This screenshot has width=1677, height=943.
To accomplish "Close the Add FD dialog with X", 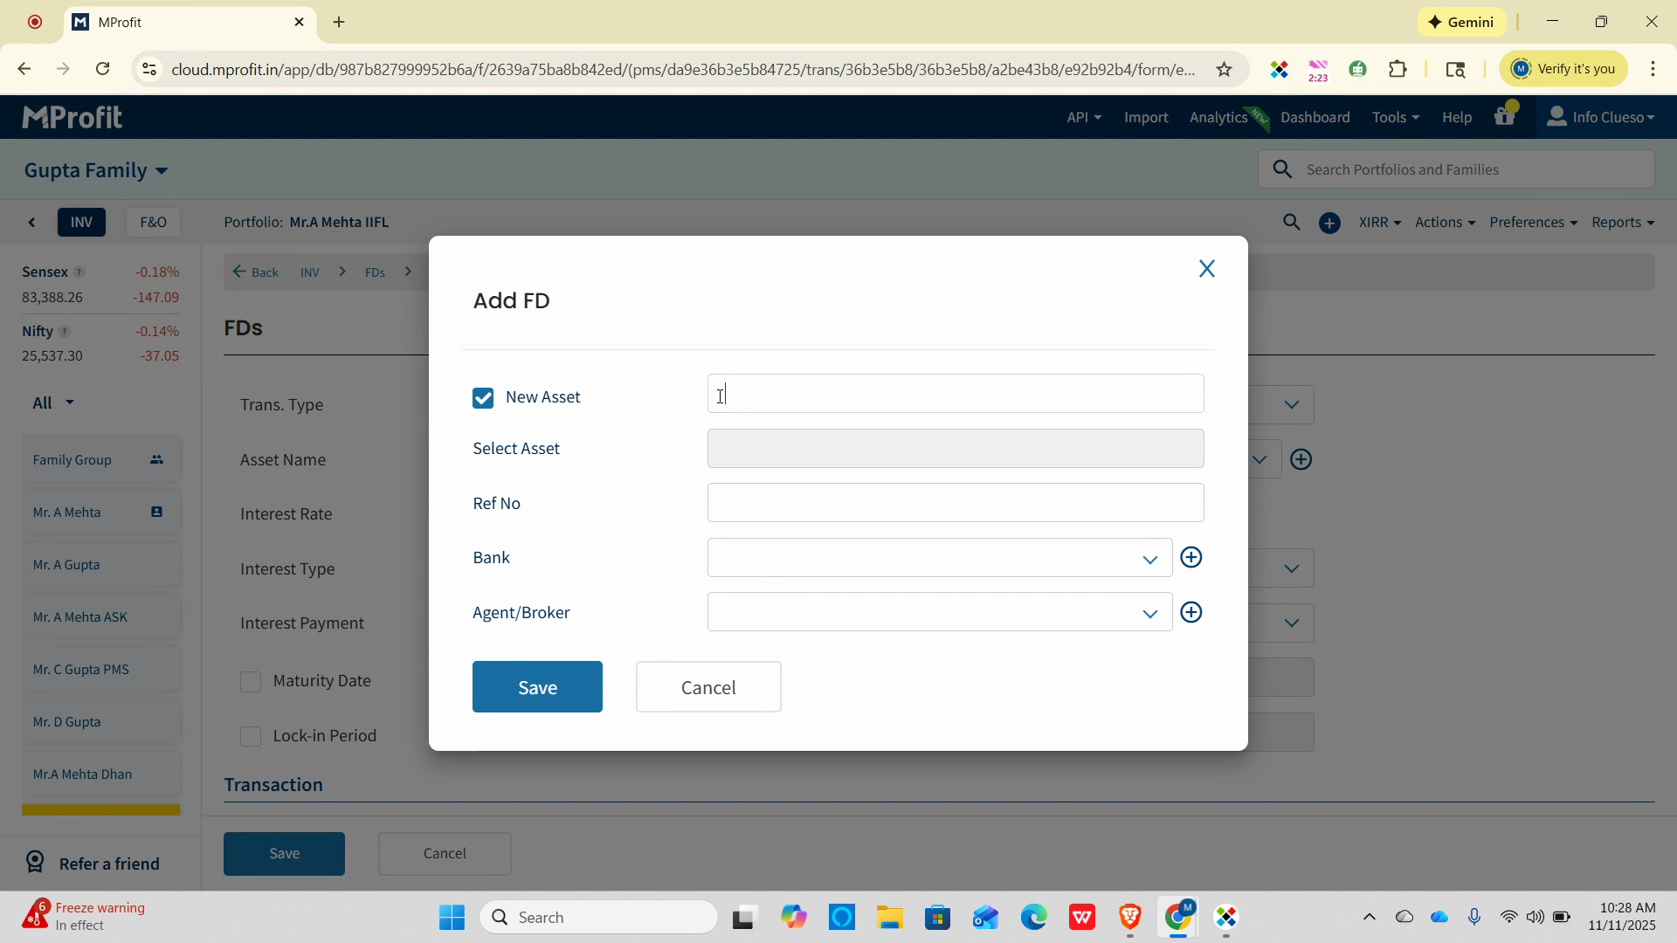I will (x=1206, y=269).
